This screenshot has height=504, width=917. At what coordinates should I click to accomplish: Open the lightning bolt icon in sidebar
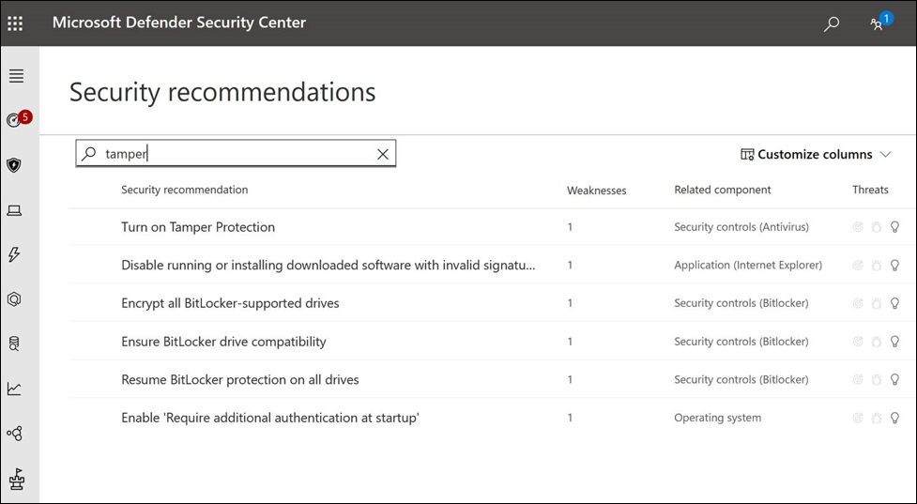click(x=14, y=254)
